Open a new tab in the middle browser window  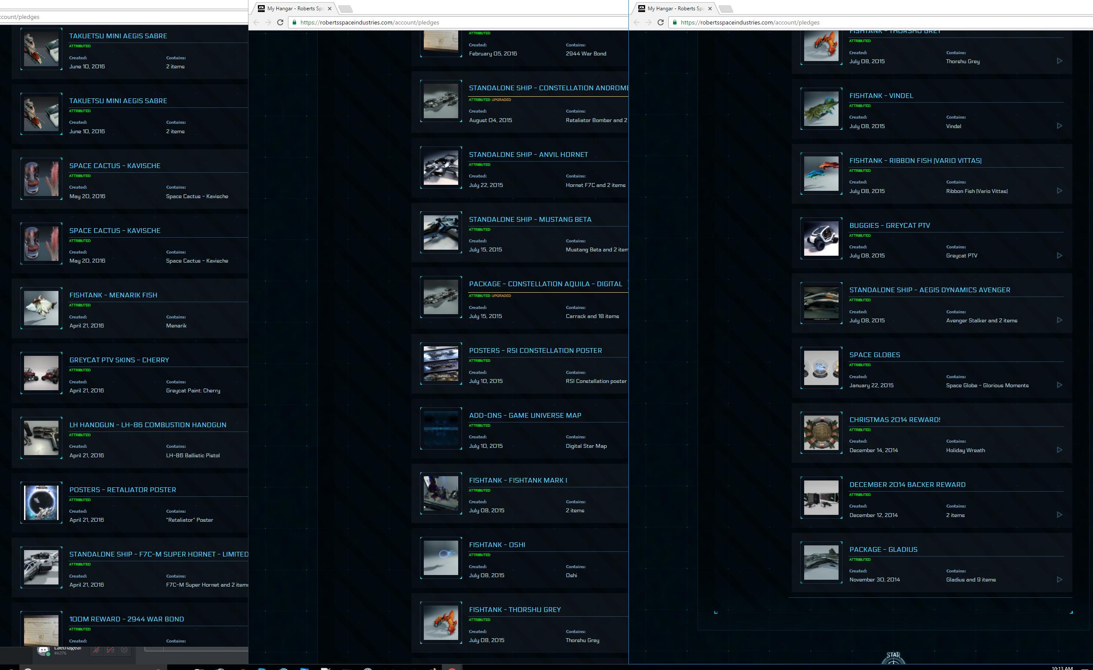345,9
